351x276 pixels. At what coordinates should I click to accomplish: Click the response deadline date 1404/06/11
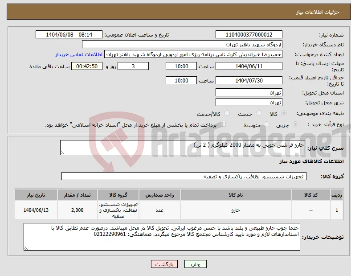tap(249, 66)
